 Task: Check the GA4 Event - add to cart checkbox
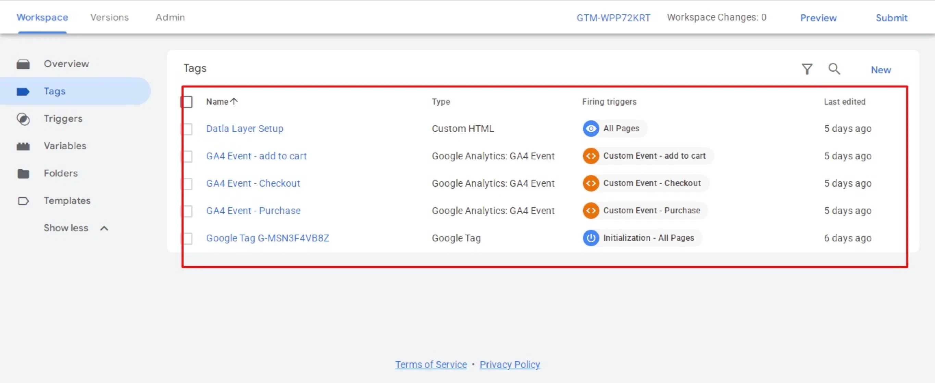(x=187, y=157)
